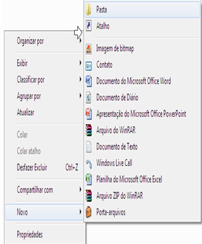Click the Excel spreadsheet icon

88,179
